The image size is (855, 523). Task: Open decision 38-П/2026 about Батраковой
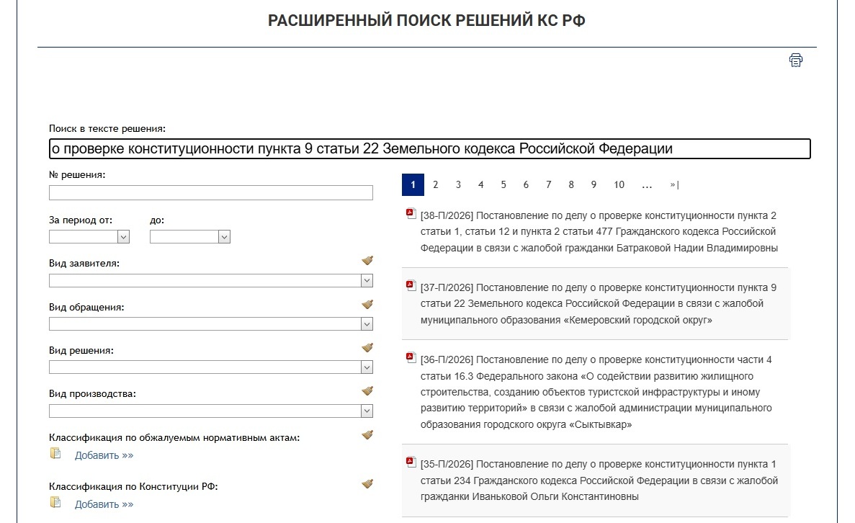pos(599,232)
